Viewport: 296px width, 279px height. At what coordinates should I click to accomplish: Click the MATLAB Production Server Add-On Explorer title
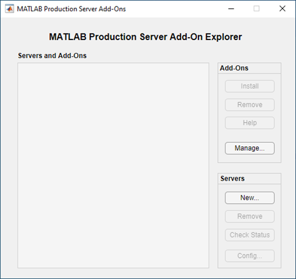click(146, 37)
